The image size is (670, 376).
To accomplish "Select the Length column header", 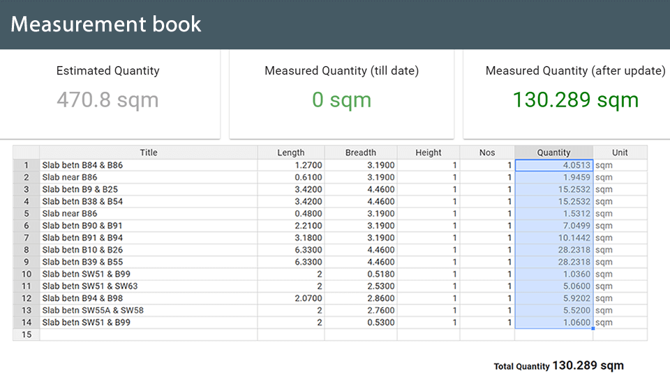I will [291, 152].
